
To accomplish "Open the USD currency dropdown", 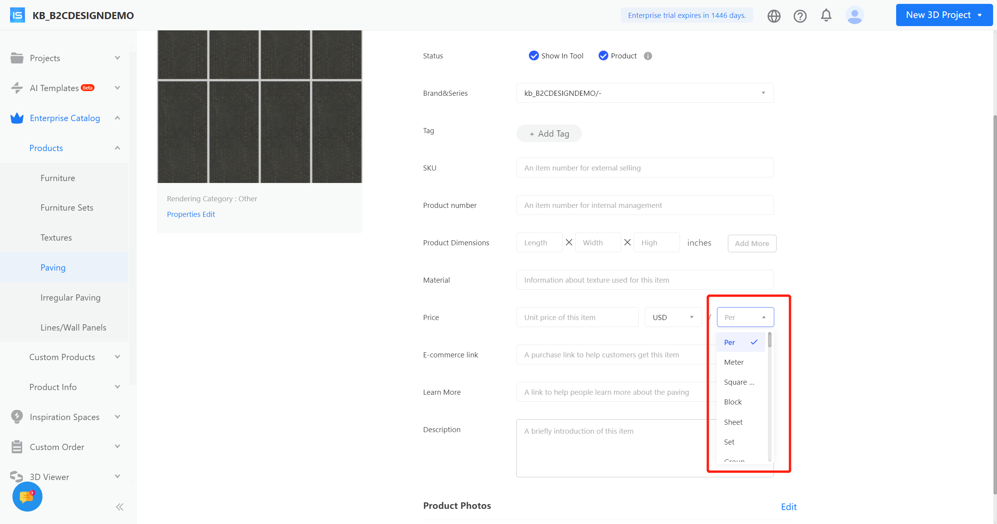I will (673, 317).
